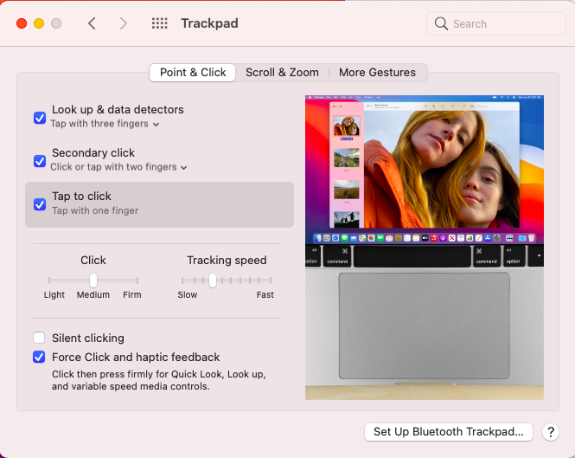Disable Look up & data detectors checkbox
The height and width of the screenshot is (458, 575).
(40, 117)
